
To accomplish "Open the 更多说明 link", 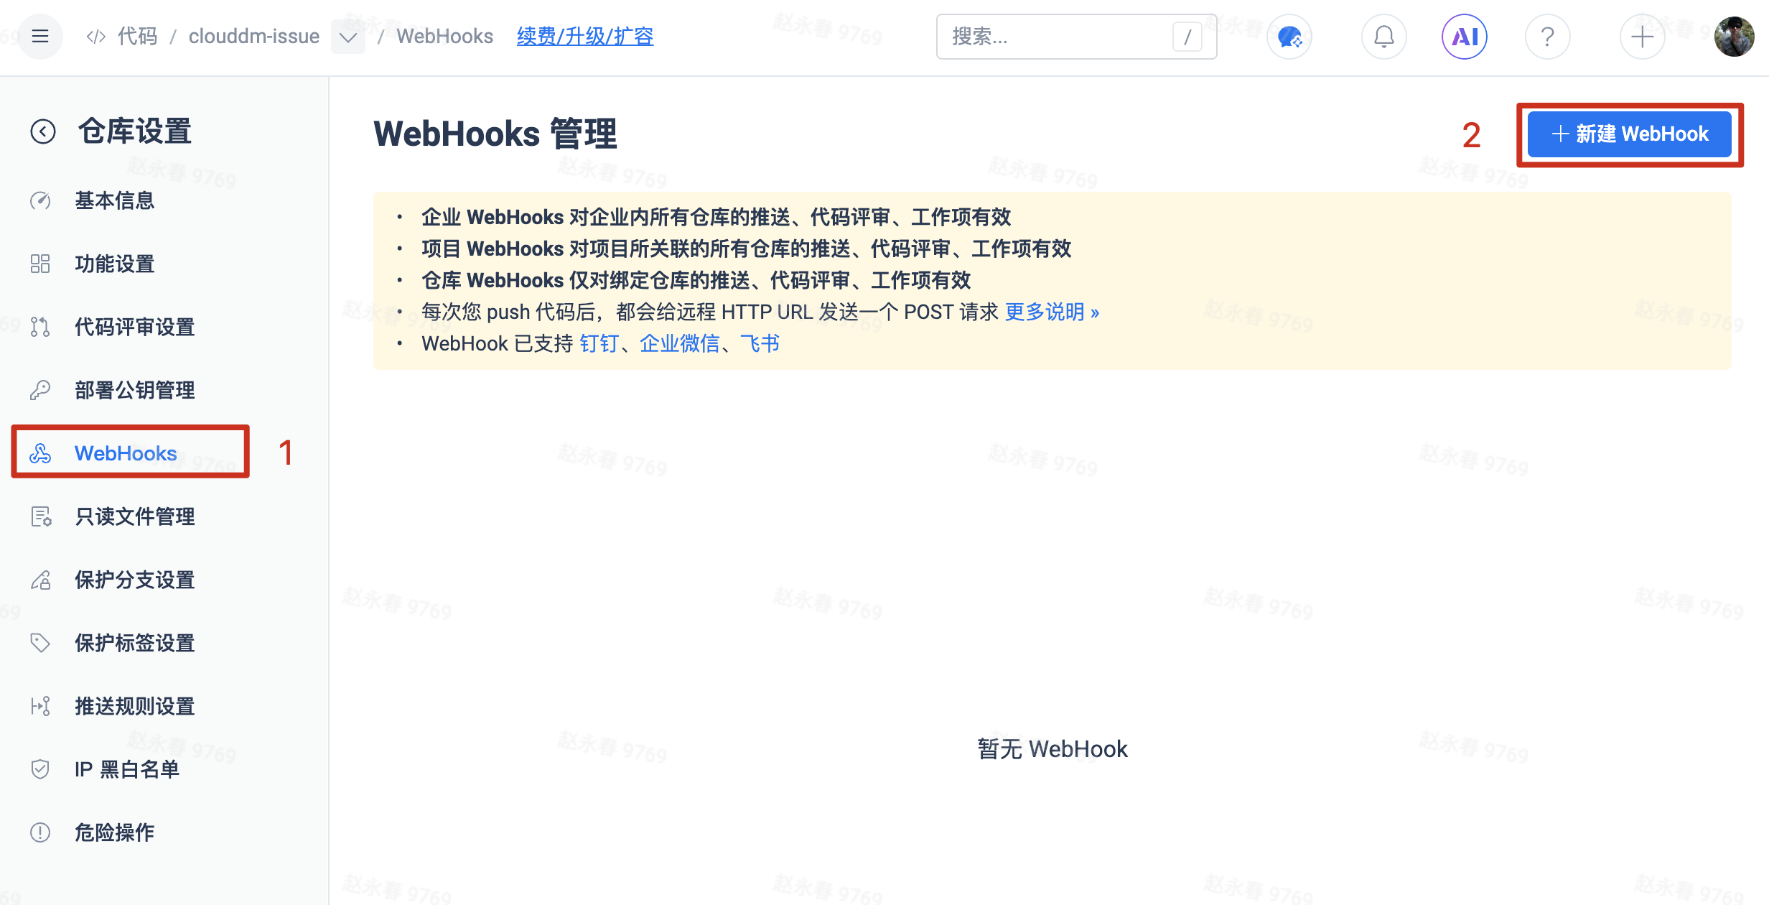I will coord(1052,312).
